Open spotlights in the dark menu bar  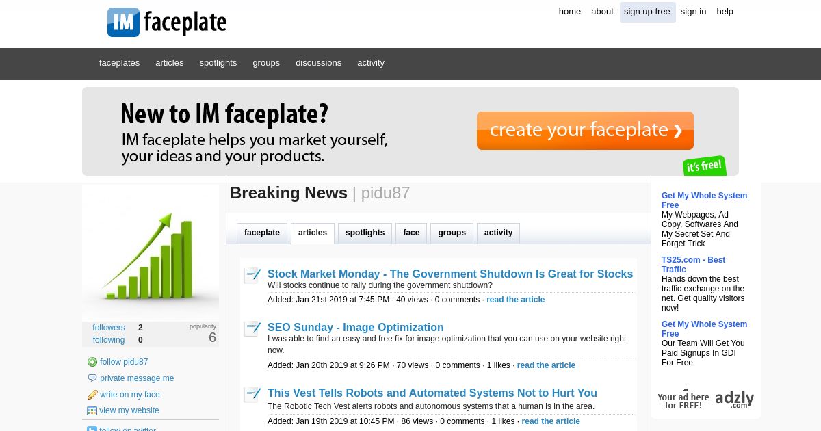point(218,63)
